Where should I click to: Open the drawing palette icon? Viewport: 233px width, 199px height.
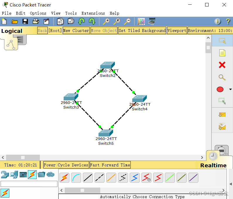click(x=141, y=21)
